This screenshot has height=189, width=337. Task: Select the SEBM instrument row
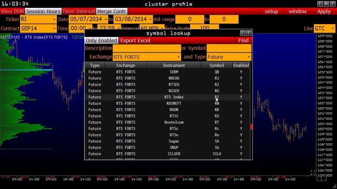[x=167, y=72]
